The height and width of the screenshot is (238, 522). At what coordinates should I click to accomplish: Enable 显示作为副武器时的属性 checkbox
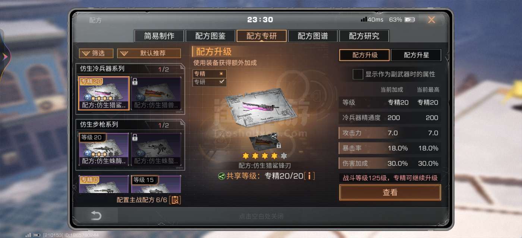tap(358, 74)
